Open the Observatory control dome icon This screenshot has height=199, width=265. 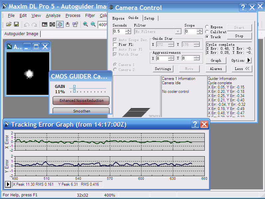coord(68,25)
